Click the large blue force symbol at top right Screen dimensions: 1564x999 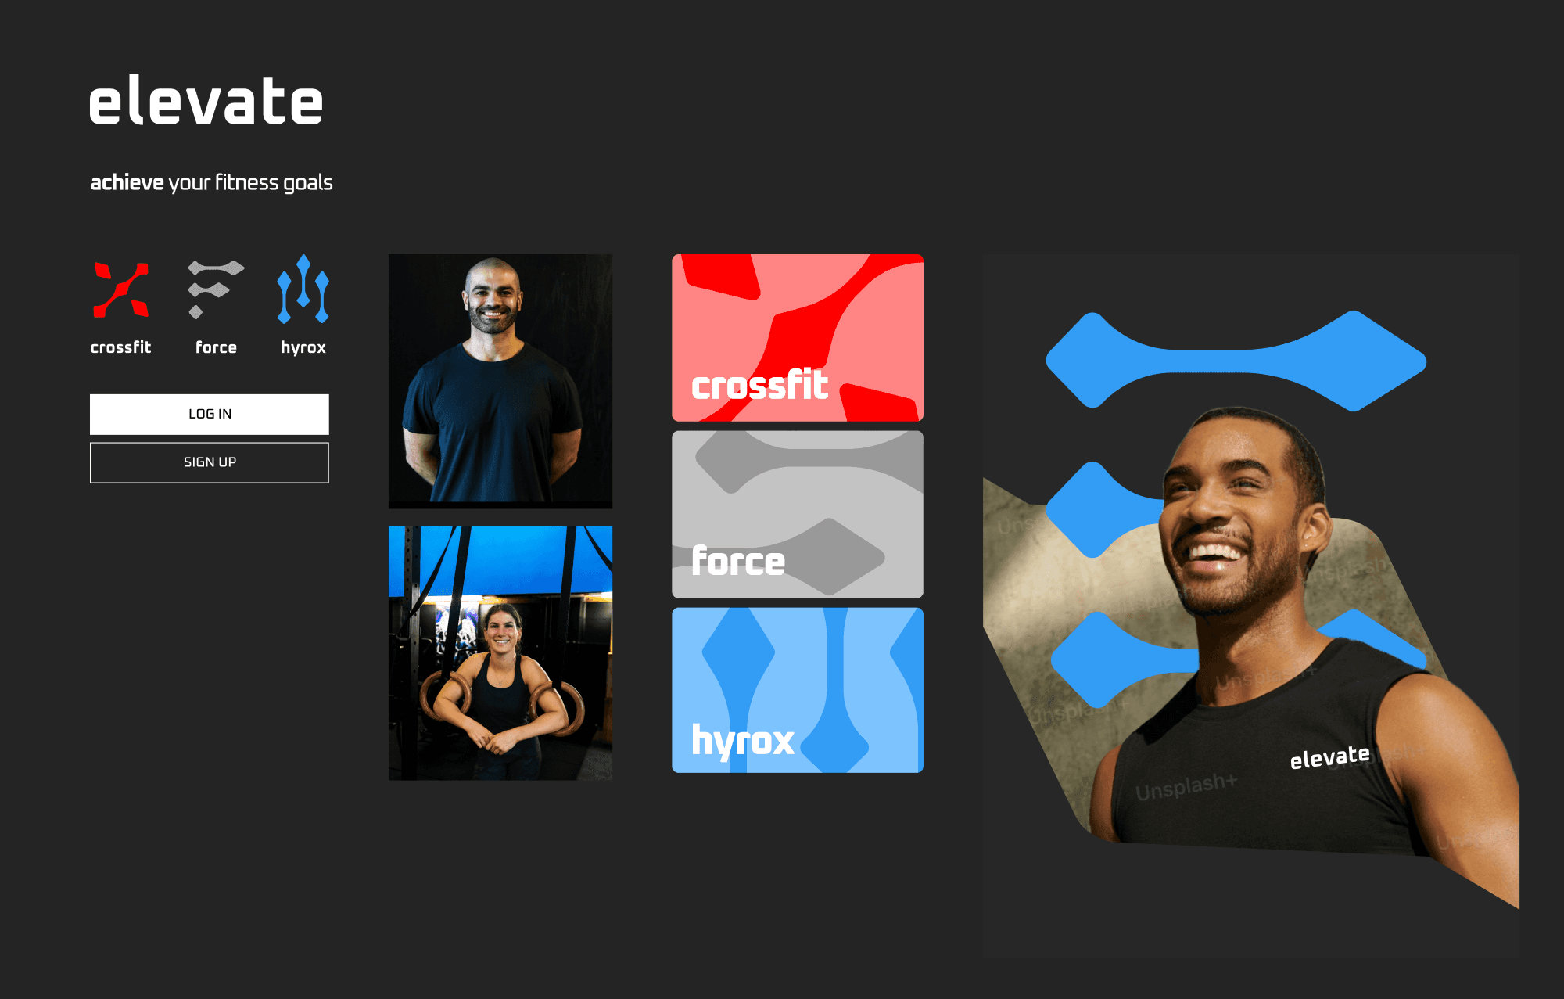pyautogui.click(x=1236, y=361)
